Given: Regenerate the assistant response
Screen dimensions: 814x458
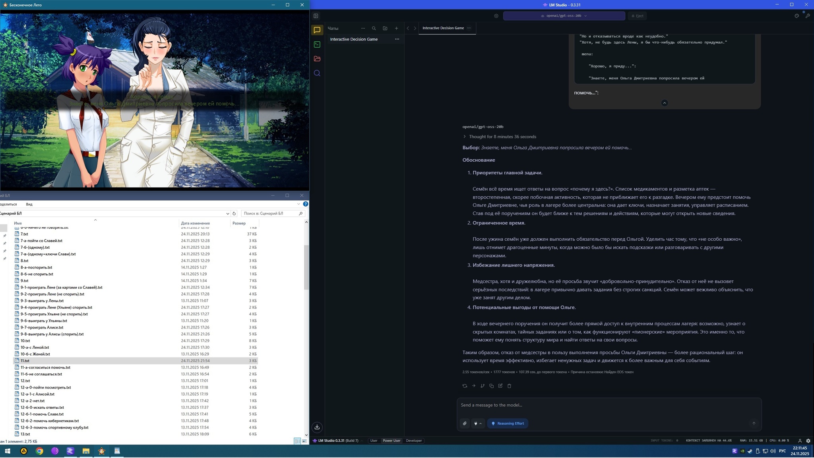Looking at the screenshot, I should 465,386.
